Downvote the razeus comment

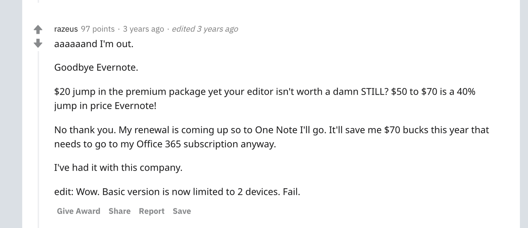click(38, 44)
